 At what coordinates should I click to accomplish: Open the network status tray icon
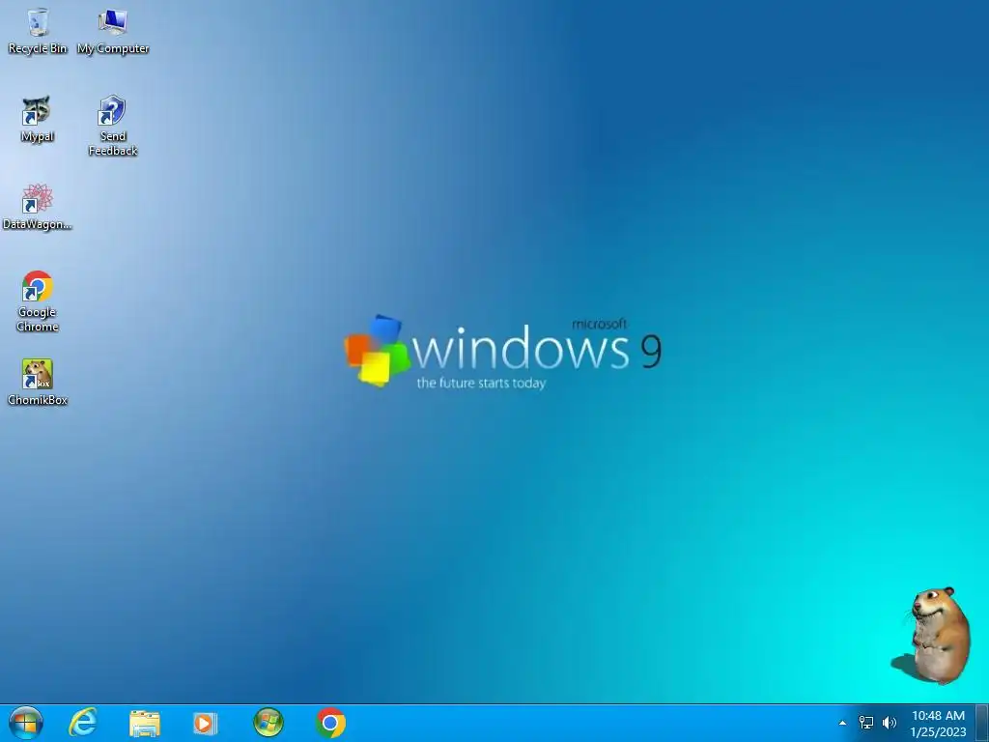tap(866, 723)
